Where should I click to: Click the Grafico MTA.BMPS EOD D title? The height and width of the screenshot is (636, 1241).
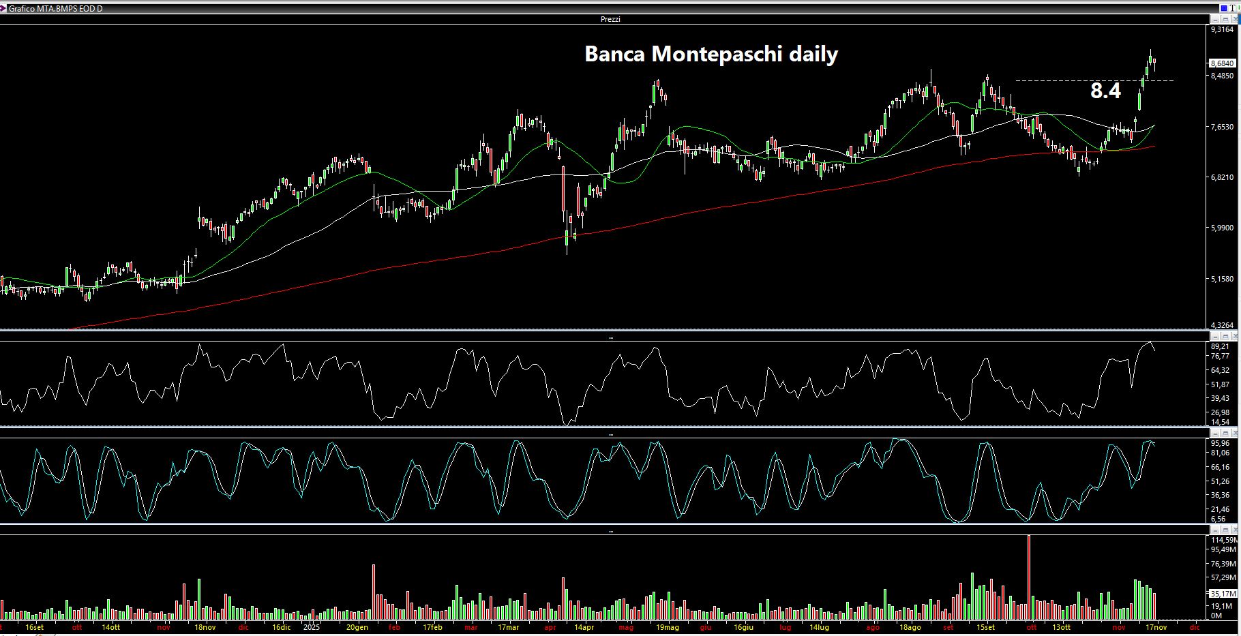[55, 8]
